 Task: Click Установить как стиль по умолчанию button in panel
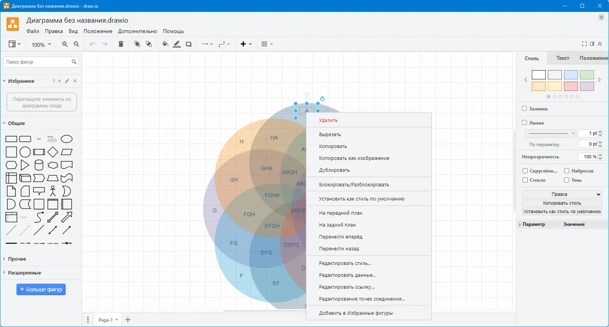point(562,212)
